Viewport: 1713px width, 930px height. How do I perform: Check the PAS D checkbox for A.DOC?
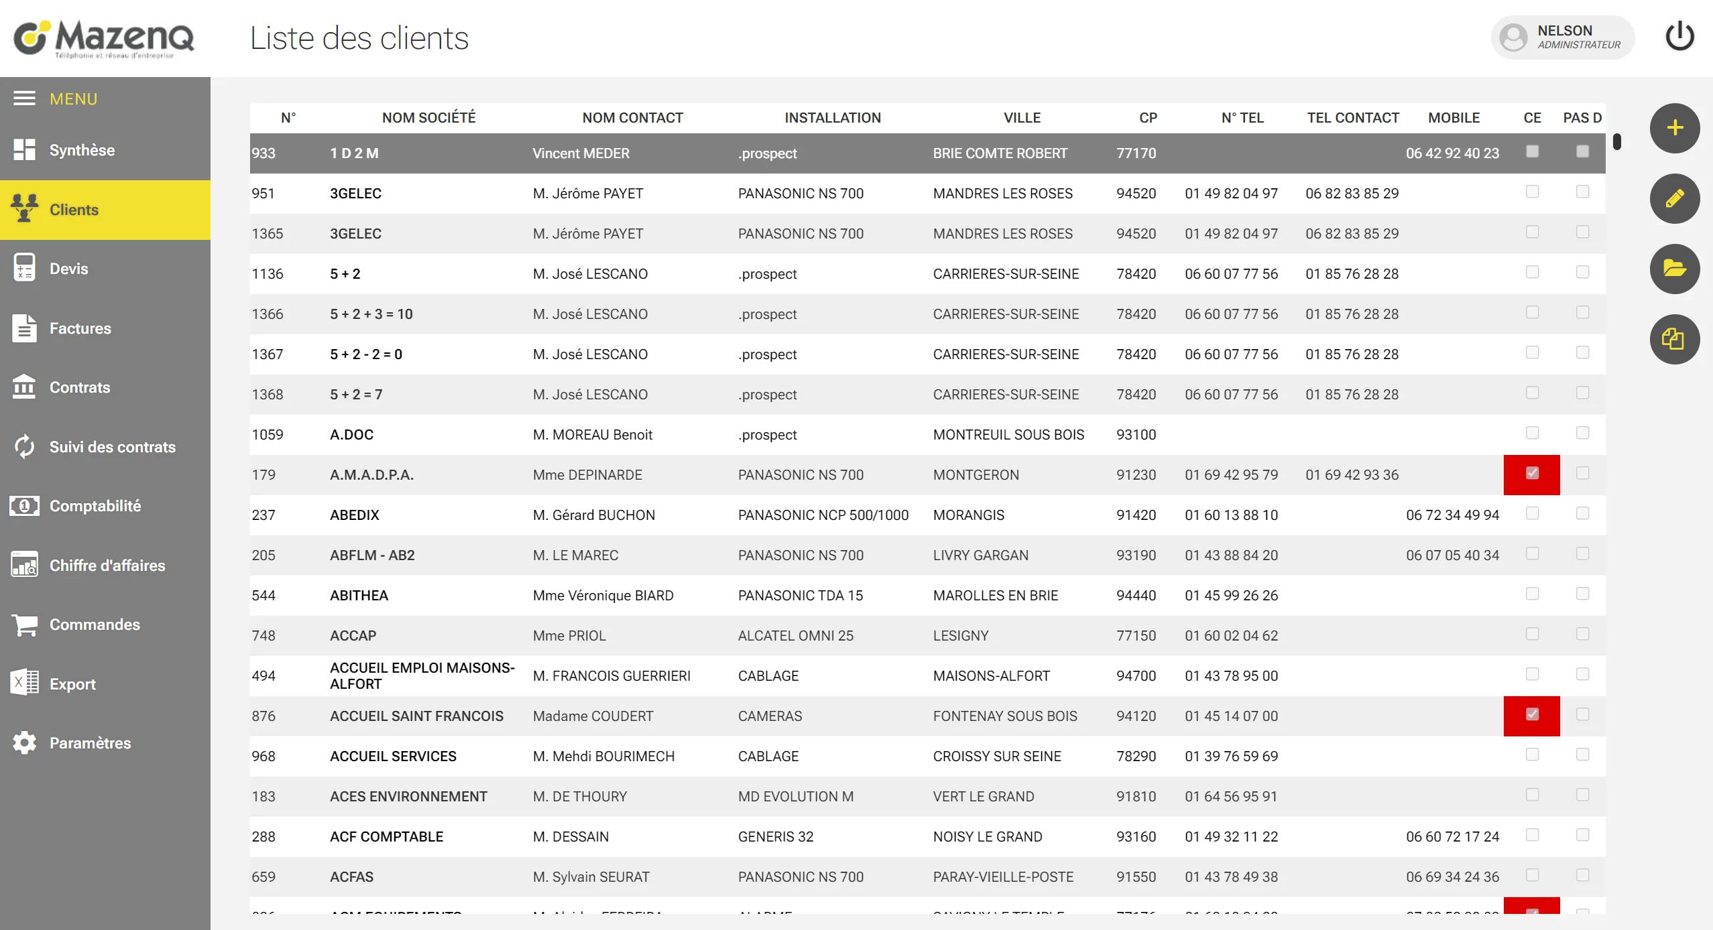pyautogui.click(x=1582, y=434)
